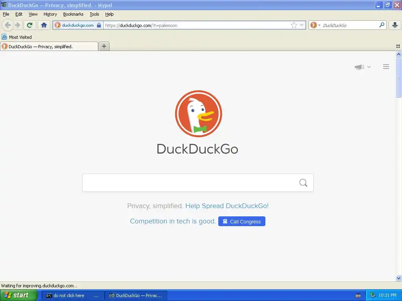Click the magnifier icon in browser search bar

tap(382, 25)
